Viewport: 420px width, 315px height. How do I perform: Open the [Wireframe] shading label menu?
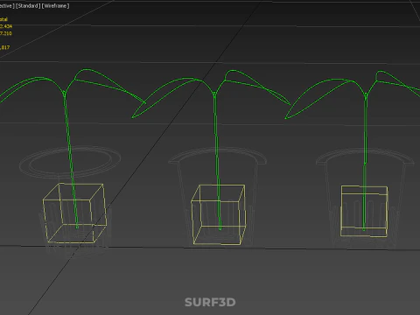pos(56,6)
